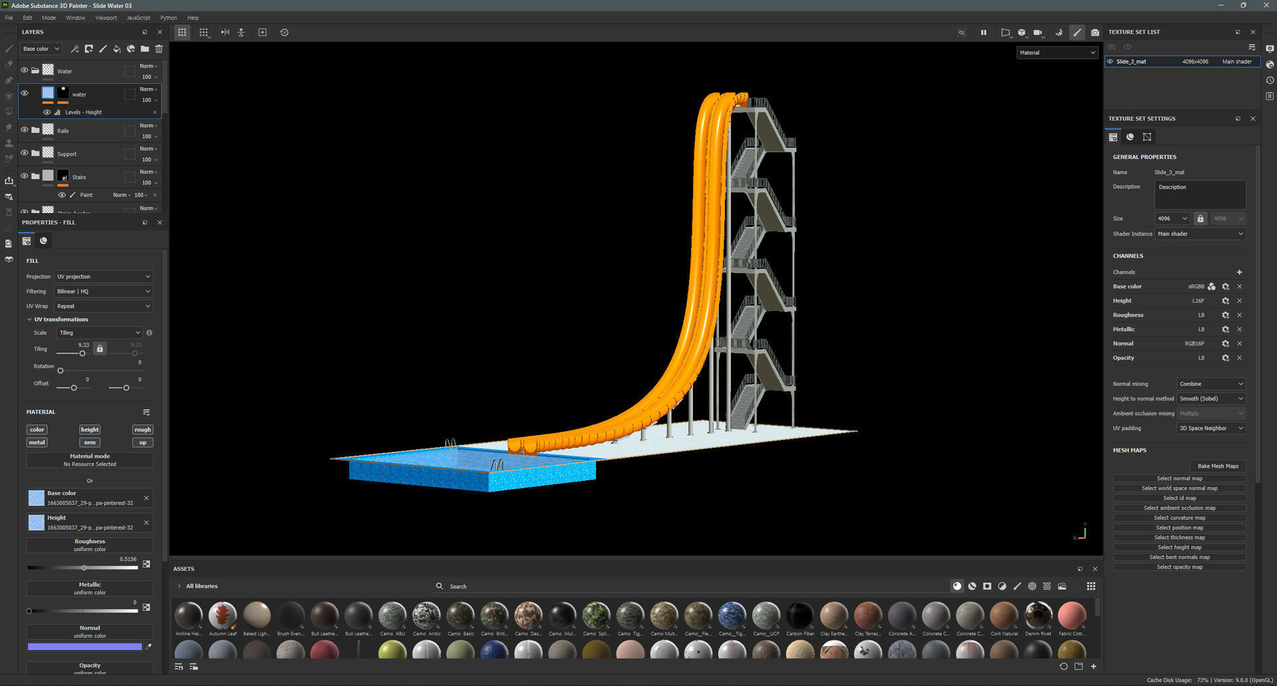This screenshot has width=1277, height=686.
Task: Open the Help menu
Action: pos(193,18)
